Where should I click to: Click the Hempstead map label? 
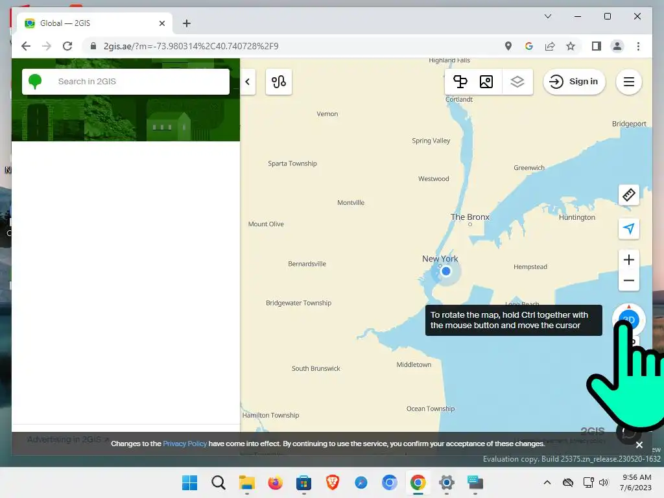pos(530,267)
